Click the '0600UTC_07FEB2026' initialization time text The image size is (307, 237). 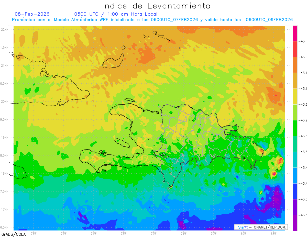pyautogui.click(x=174, y=20)
